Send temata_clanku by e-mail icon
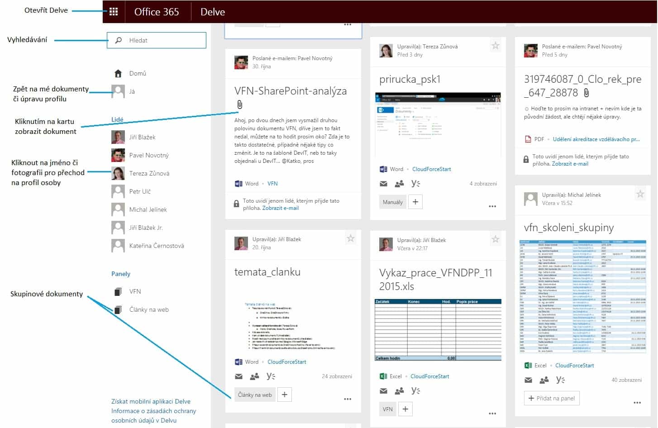The height and width of the screenshot is (428, 658). [x=239, y=376]
